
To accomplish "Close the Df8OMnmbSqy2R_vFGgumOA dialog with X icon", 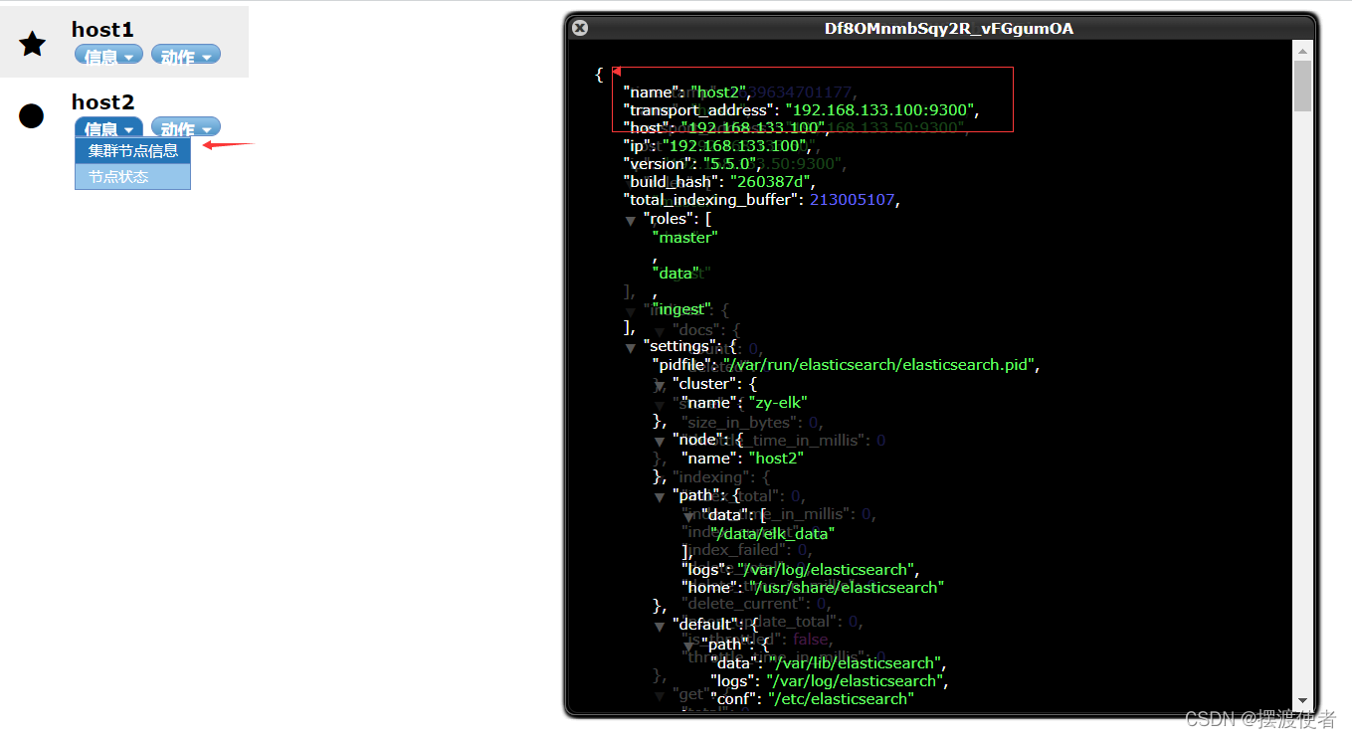I will (580, 29).
